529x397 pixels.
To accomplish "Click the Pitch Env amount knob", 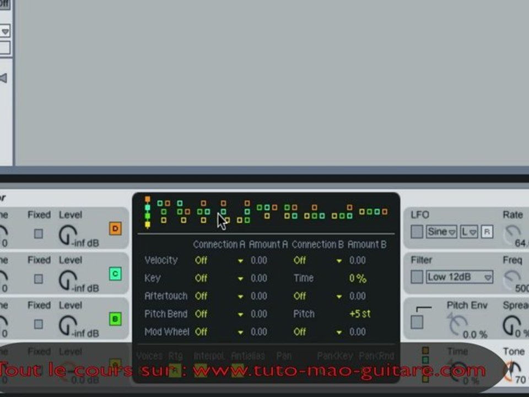I will 457,324.
